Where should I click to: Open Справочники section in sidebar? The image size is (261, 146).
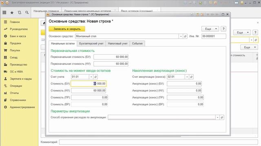coord(18,100)
